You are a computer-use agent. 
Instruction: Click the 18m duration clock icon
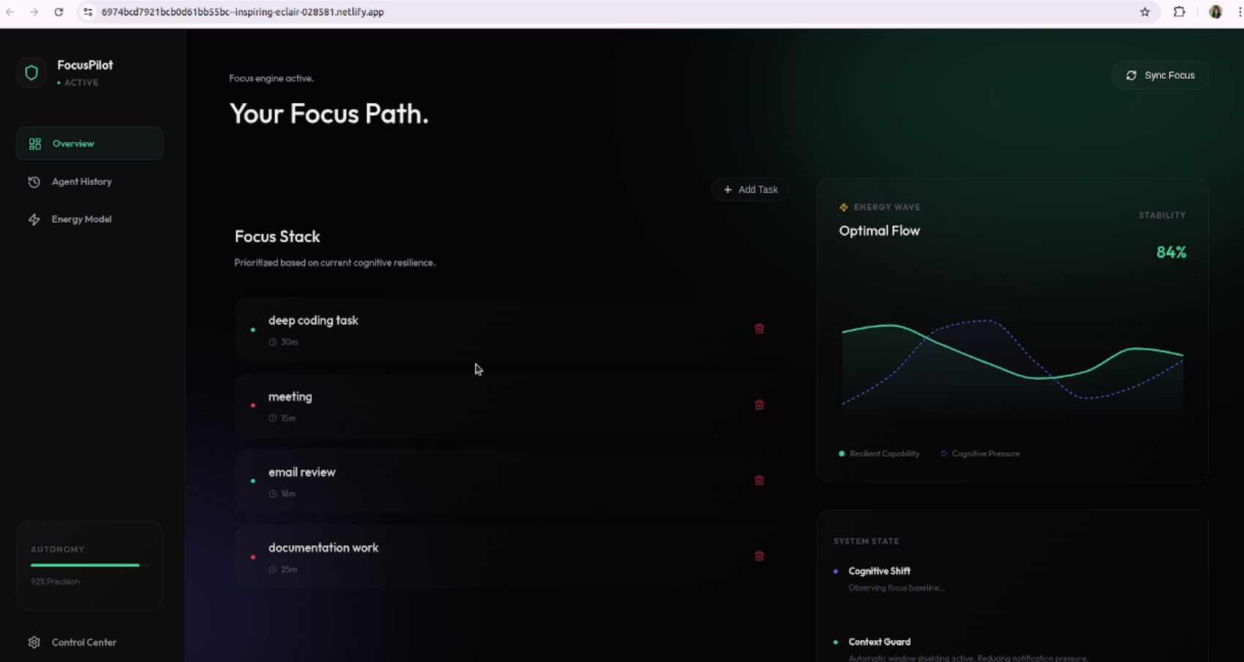[x=272, y=494]
